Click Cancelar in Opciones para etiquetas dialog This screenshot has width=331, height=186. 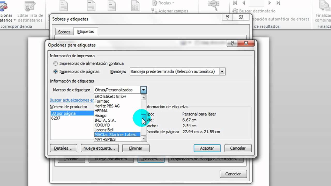pyautogui.click(x=238, y=148)
